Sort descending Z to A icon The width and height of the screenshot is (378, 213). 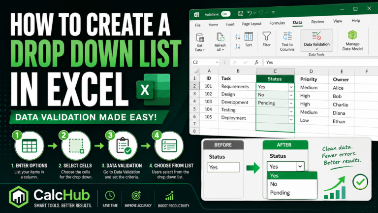click(237, 46)
